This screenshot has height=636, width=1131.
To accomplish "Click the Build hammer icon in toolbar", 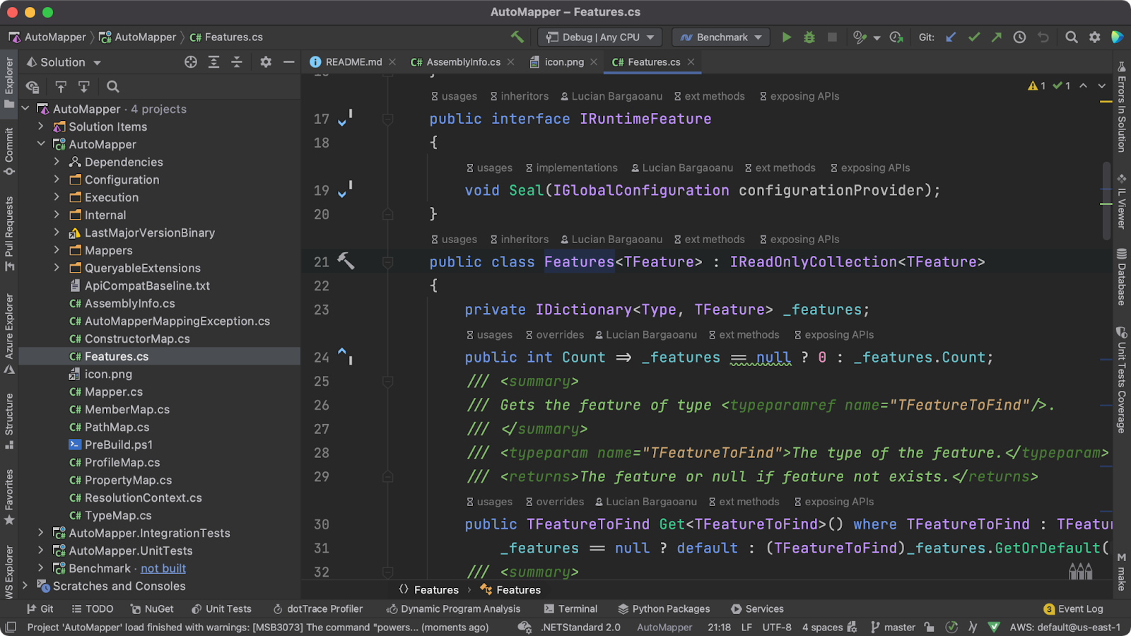I will point(517,37).
